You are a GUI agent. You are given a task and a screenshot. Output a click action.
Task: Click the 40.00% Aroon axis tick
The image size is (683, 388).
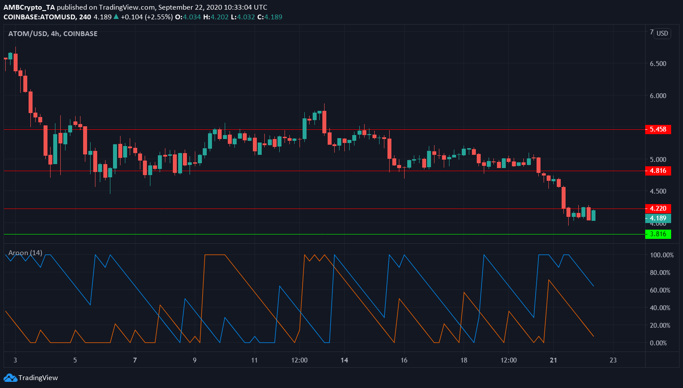pyautogui.click(x=660, y=308)
